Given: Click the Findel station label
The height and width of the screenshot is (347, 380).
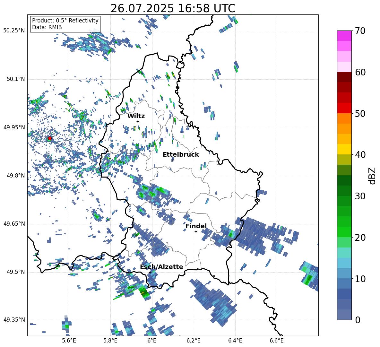Looking at the screenshot, I should point(196,226).
